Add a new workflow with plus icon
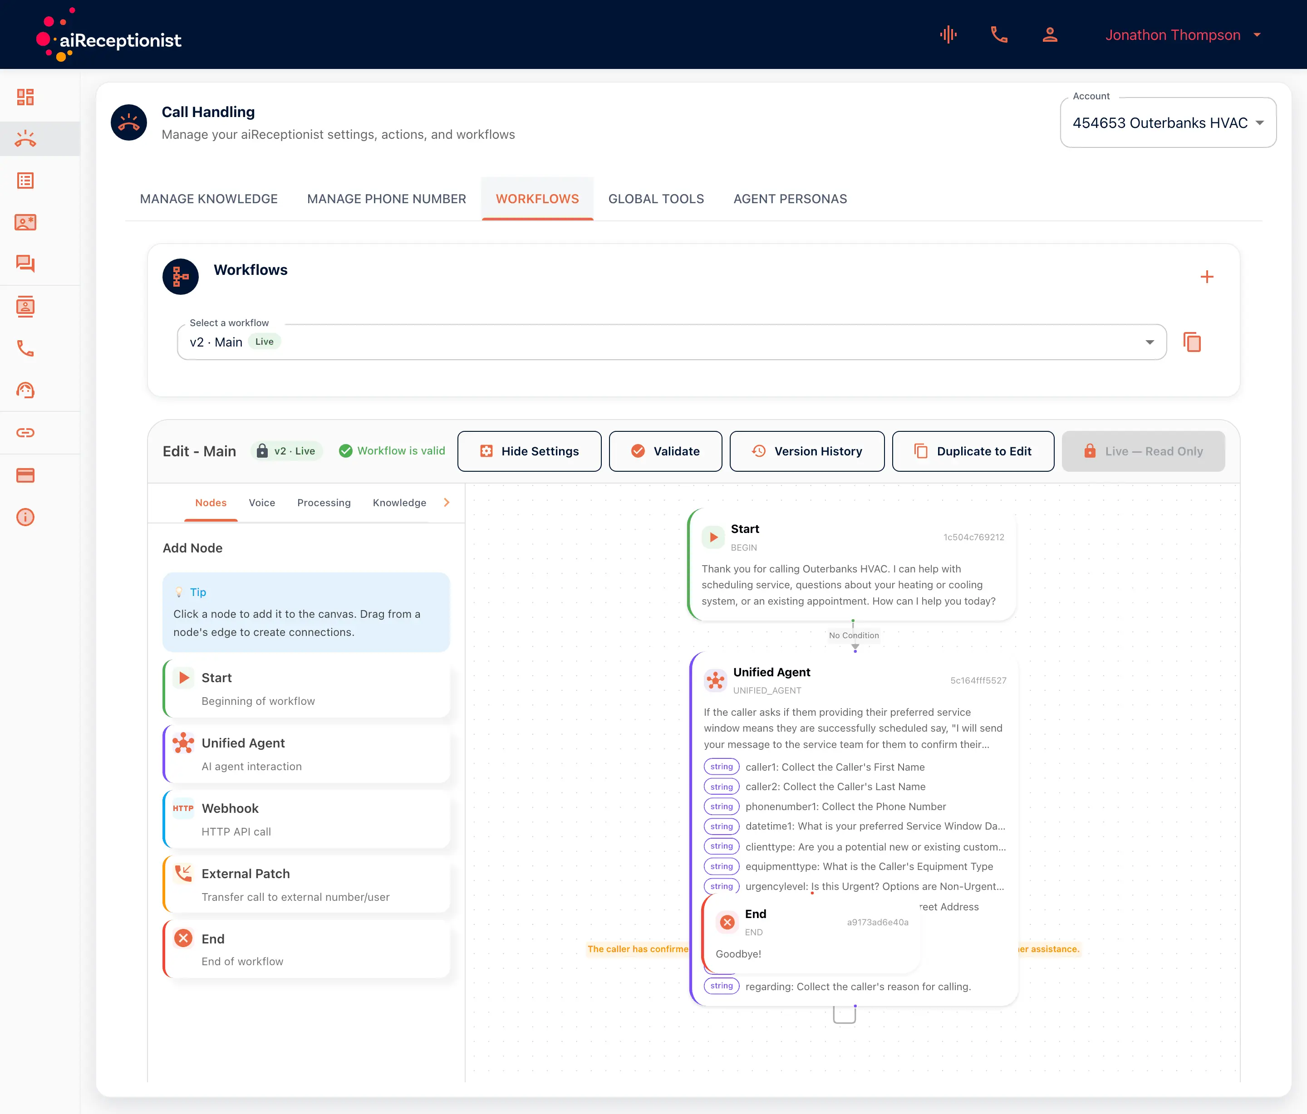The image size is (1307, 1114). coord(1207,277)
